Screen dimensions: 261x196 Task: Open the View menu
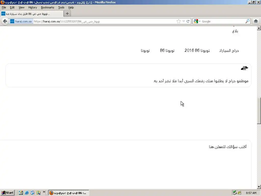pyautogui.click(x=21, y=7)
